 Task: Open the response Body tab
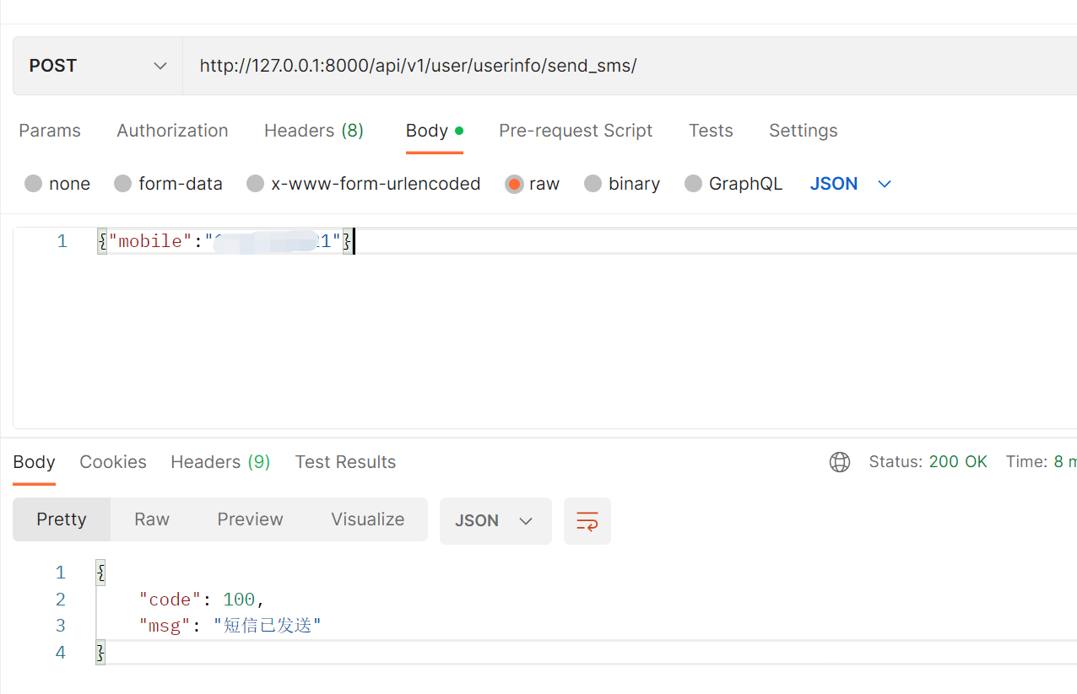[x=34, y=462]
